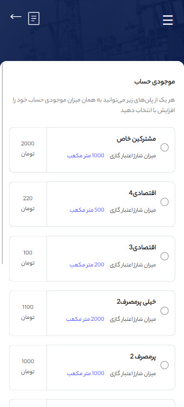Select the مشترکین خاص plan radio button
The width and height of the screenshot is (184, 407).
coord(164,147)
